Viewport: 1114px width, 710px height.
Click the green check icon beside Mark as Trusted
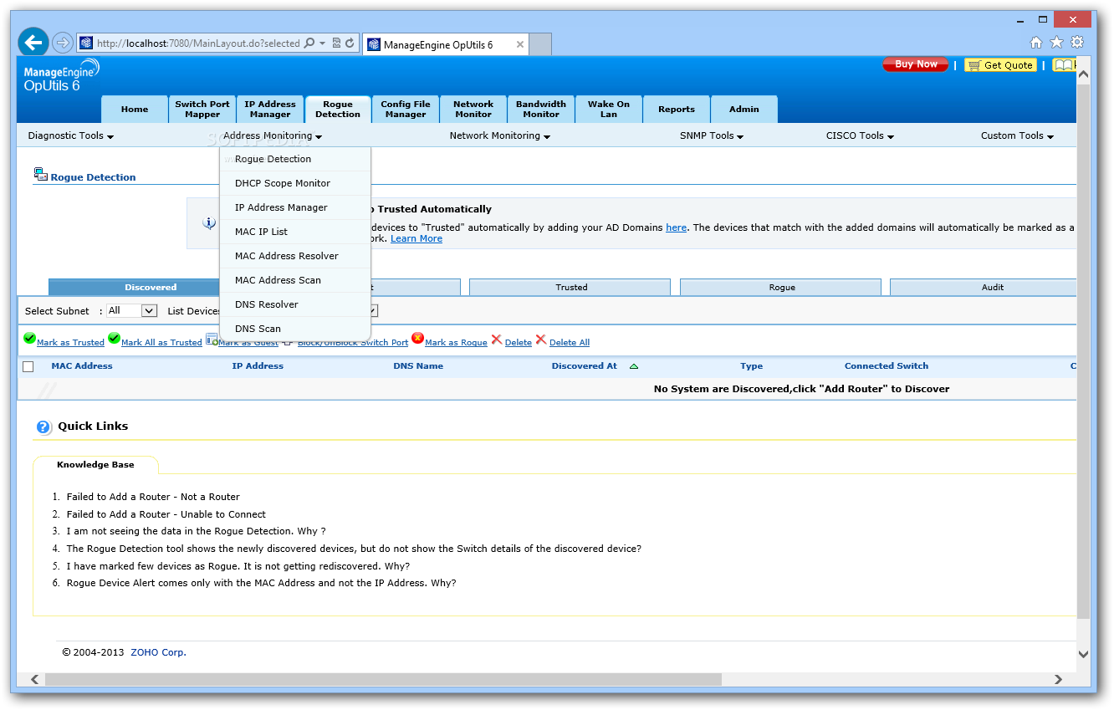[x=29, y=339]
